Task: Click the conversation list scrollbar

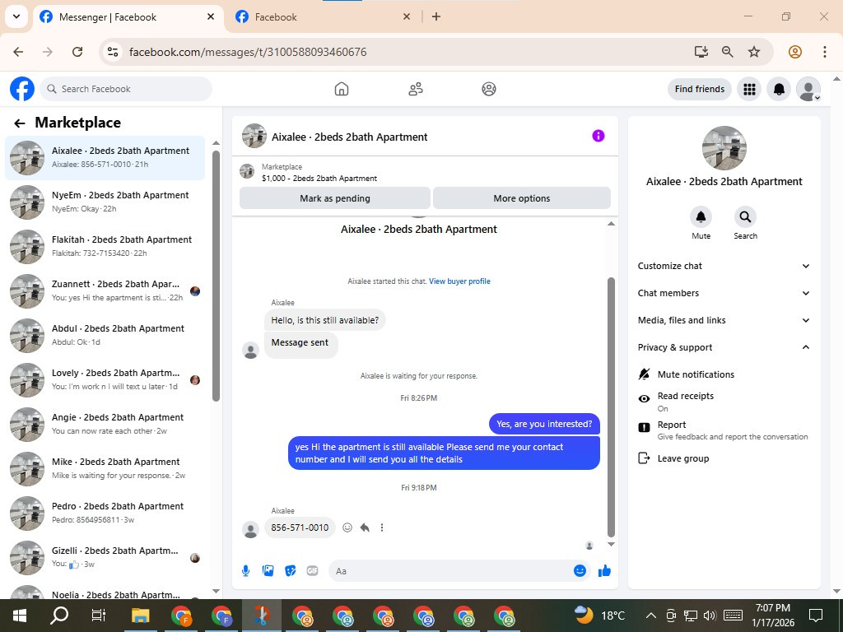Action: coord(217,276)
